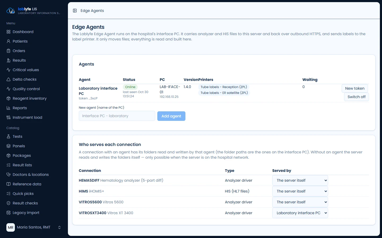Click the Legacy import database icon
The image size is (382, 238).
pyautogui.click(x=8, y=213)
